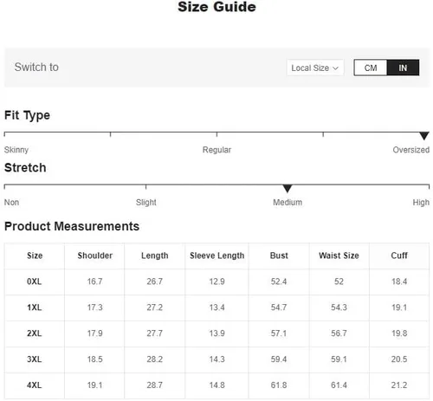
Task: Click the Oversized fit type marker
Action: coord(423,136)
